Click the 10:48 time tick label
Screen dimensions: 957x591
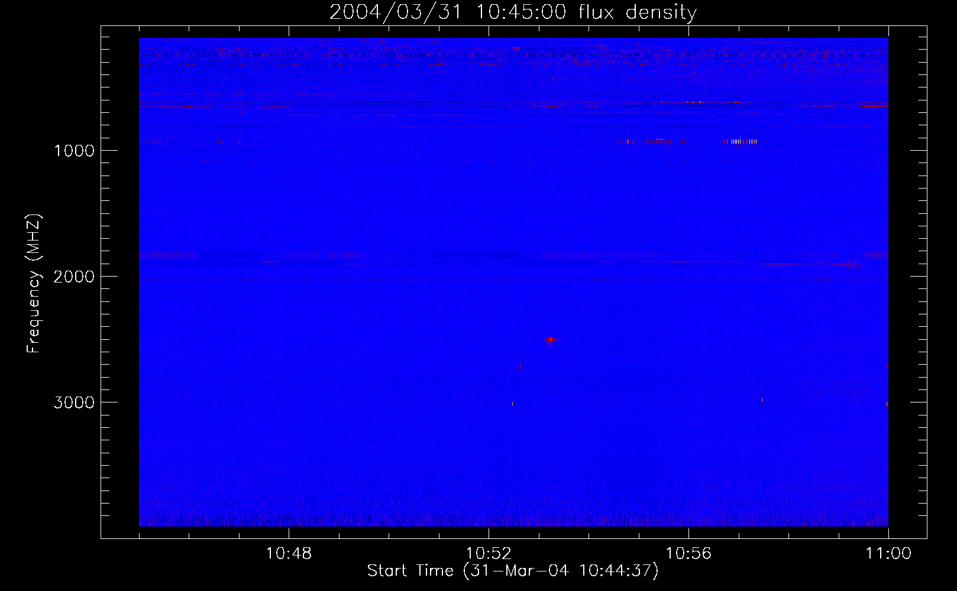[x=289, y=554]
